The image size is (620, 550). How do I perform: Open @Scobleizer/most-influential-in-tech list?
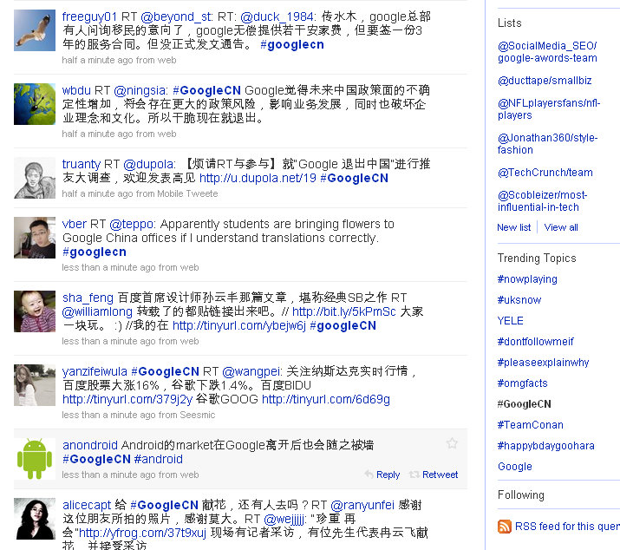[543, 201]
